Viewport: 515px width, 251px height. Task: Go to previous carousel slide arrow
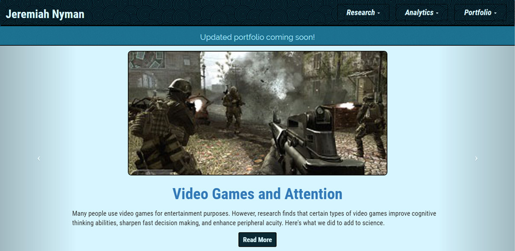[39, 159]
